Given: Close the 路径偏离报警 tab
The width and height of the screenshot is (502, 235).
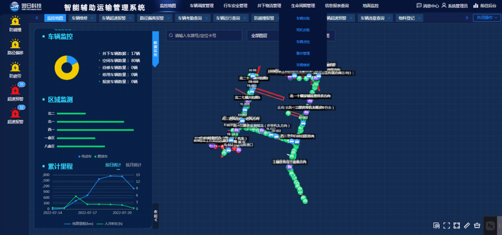Looking at the screenshot, I should (x=168, y=18).
